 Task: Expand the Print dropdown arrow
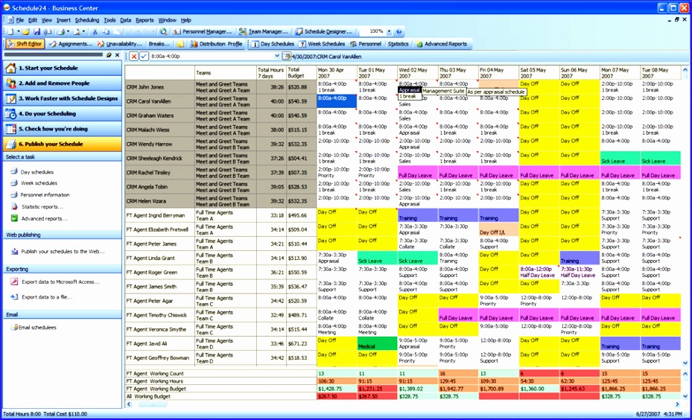[69, 32]
